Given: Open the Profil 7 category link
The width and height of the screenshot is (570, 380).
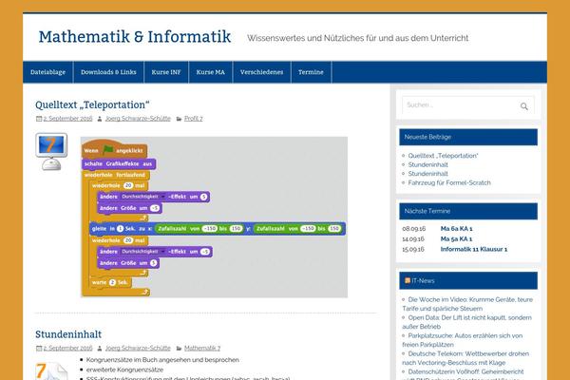Looking at the screenshot, I should coord(194,119).
